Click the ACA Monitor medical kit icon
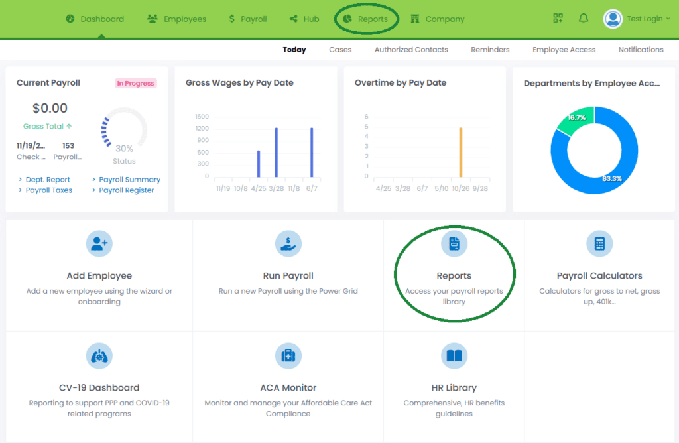This screenshot has width=679, height=443. coord(288,356)
